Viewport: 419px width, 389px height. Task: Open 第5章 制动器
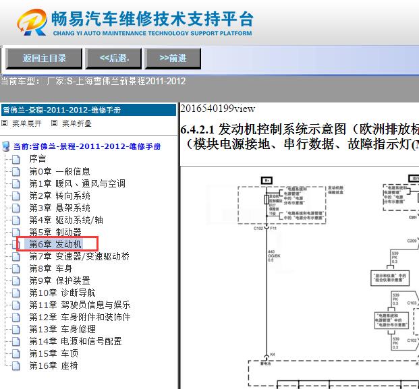click(55, 232)
